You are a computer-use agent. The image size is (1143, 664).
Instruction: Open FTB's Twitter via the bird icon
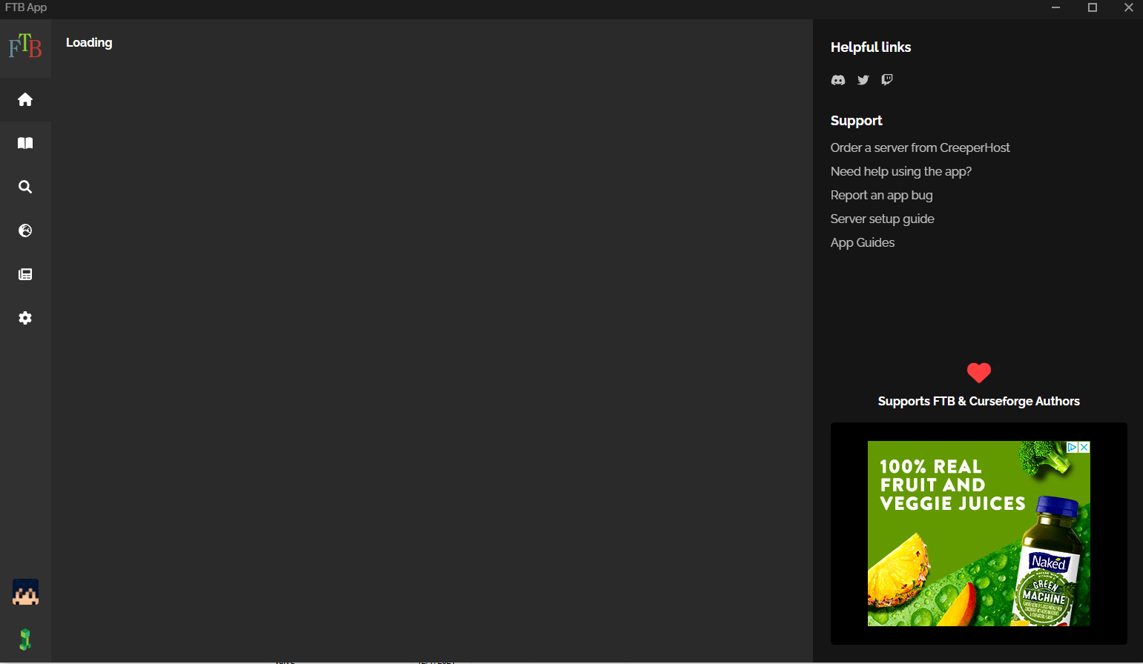[x=863, y=79]
